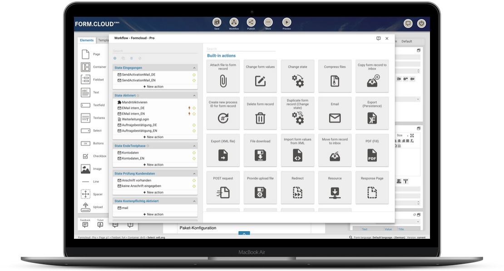This screenshot has height=271, width=504.
Task: Select the Resource action tile
Action: point(335,188)
